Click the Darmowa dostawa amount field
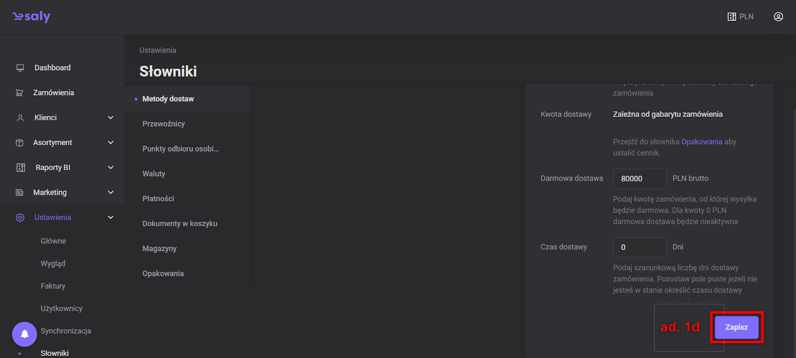Image resolution: width=796 pixels, height=358 pixels. [640, 179]
